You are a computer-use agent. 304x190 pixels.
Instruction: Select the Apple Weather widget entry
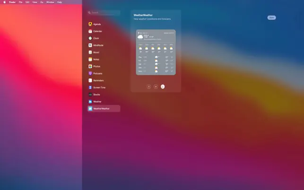(x=97, y=102)
